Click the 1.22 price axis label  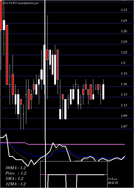[124, 52]
